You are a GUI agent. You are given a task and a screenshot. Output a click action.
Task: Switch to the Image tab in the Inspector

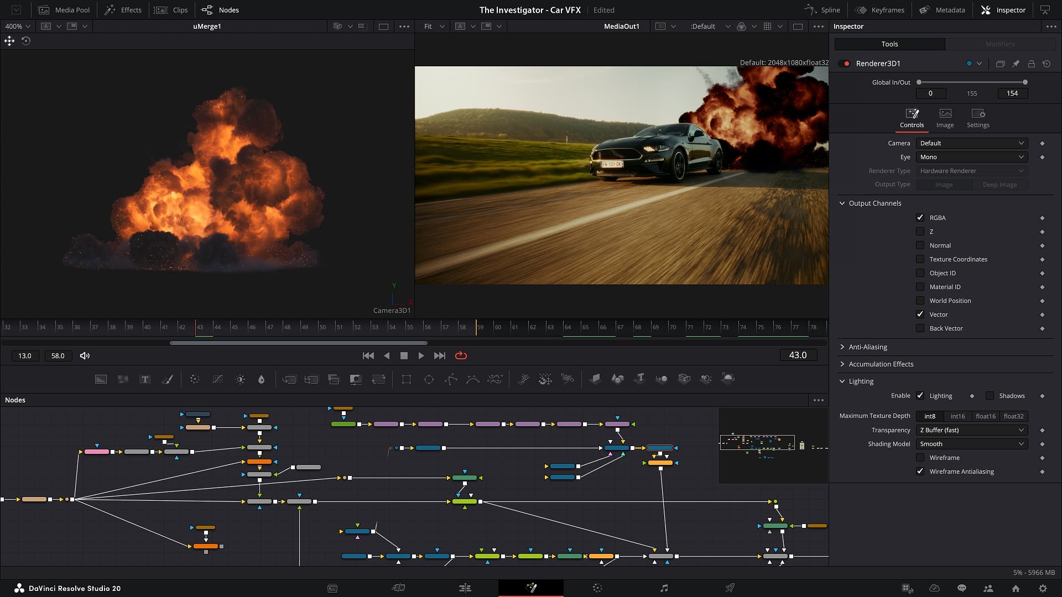coord(945,118)
